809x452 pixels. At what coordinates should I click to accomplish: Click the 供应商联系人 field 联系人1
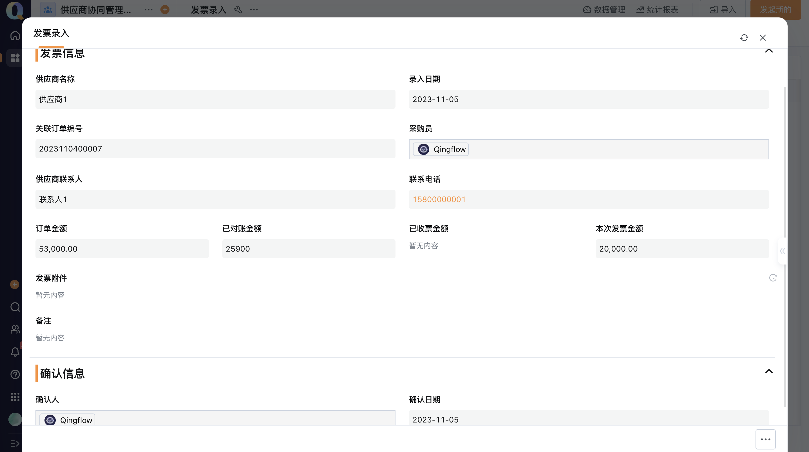pyautogui.click(x=215, y=199)
